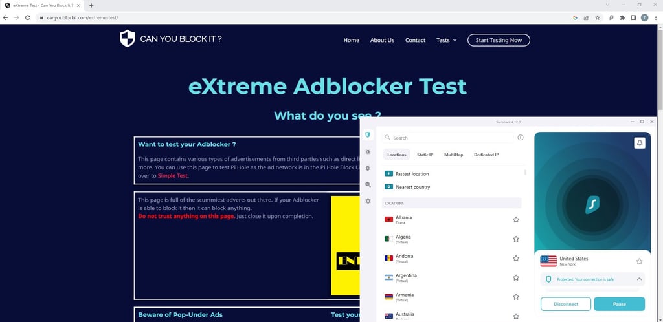Switch to the Static IP tab
This screenshot has height=322, width=663.
pyautogui.click(x=425, y=155)
